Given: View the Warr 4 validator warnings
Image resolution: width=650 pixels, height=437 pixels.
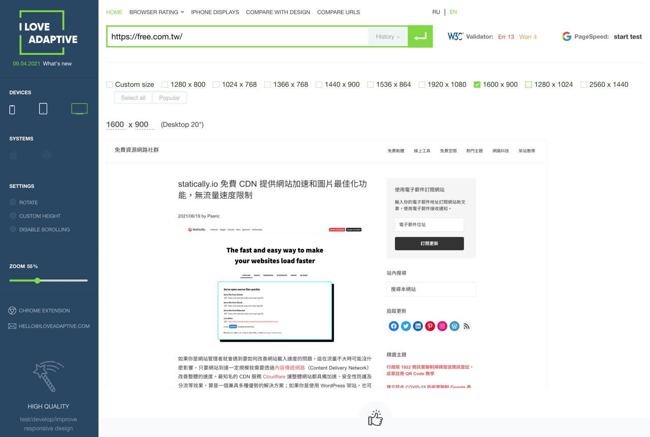Looking at the screenshot, I should tap(528, 37).
